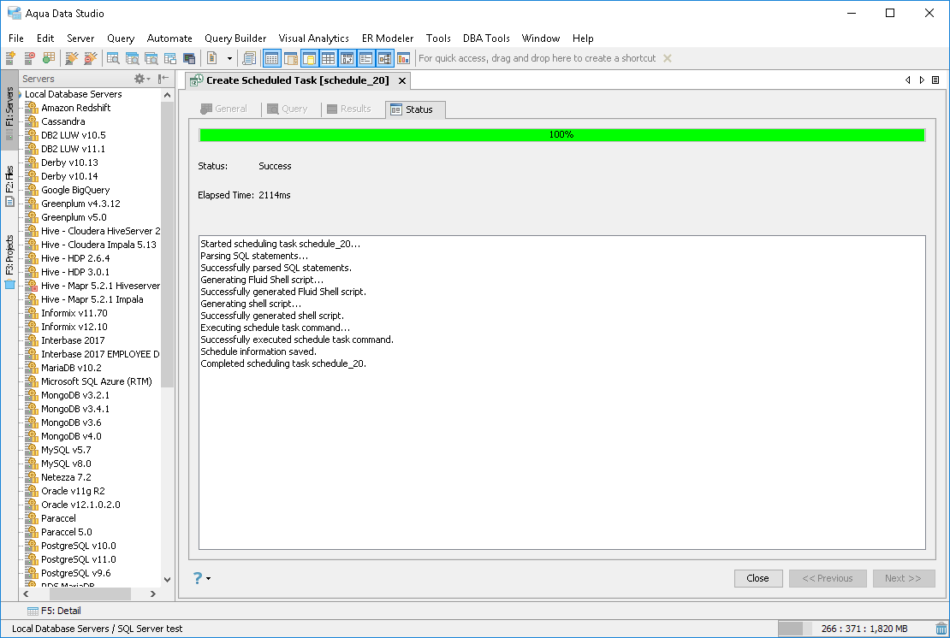Open the F5: Detail panel tab

(54, 611)
